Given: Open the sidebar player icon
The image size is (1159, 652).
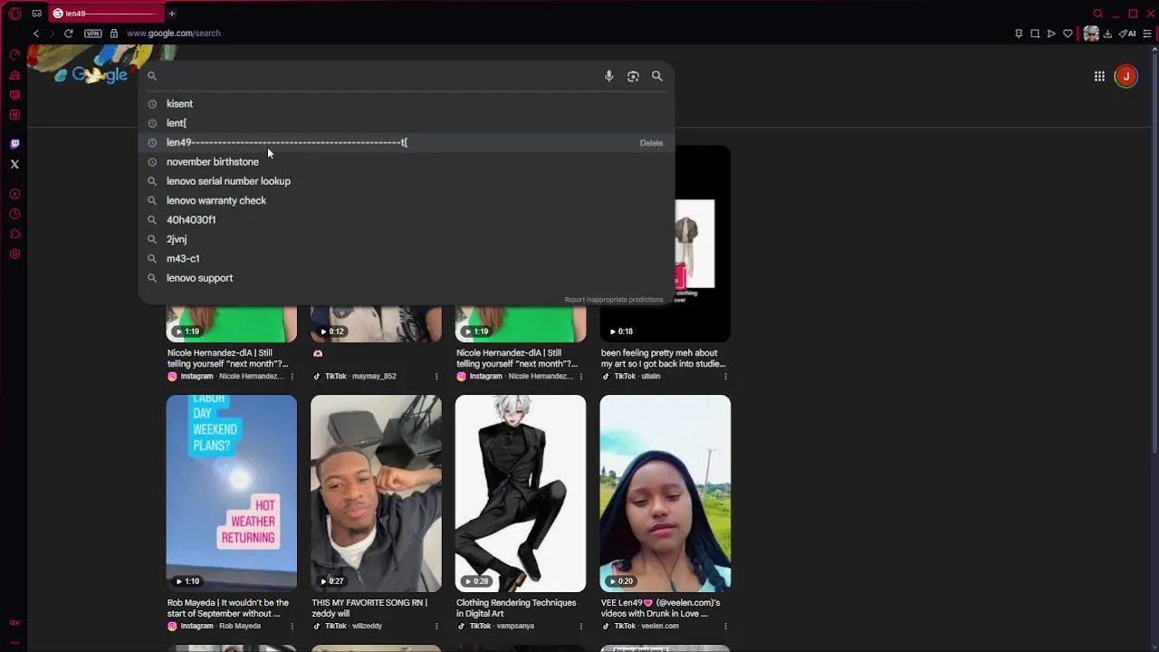Looking at the screenshot, I should point(14,194).
